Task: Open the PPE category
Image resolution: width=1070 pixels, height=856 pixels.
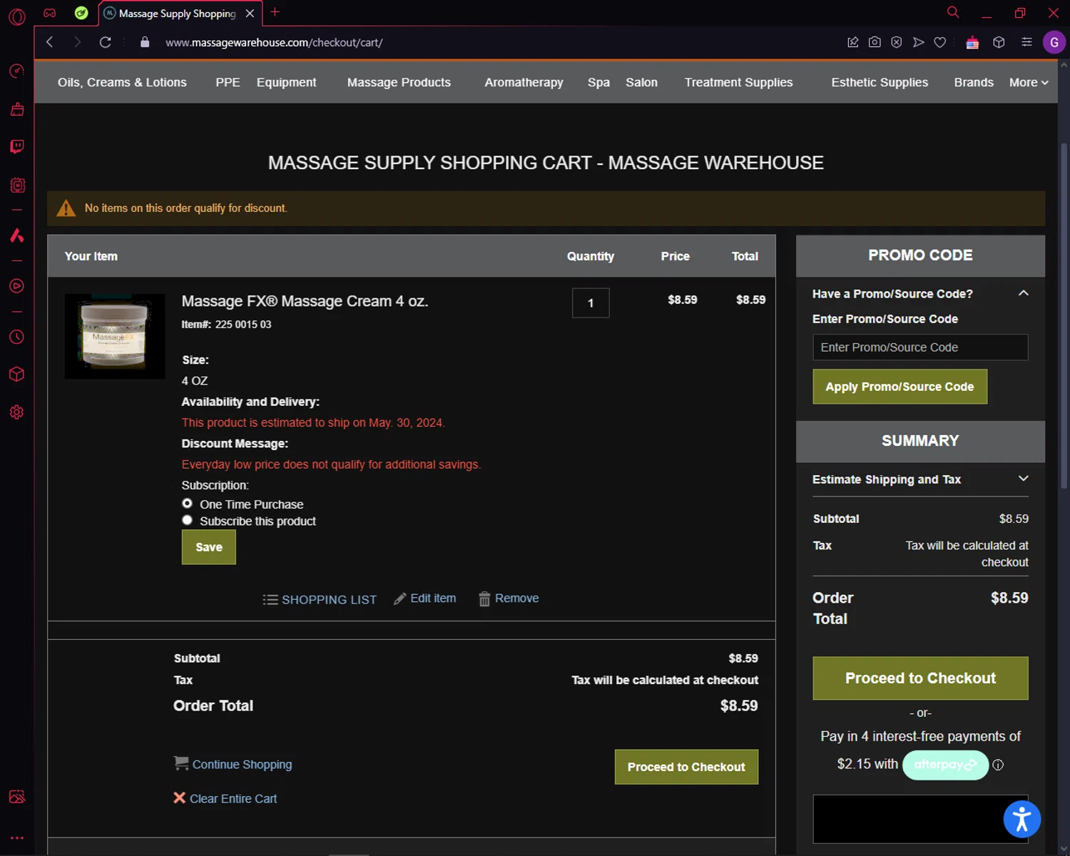Action: (x=228, y=82)
